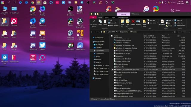
Task: Uncheck the 09_MUST_READ_BELOW_FIRST.bat checkbox
Action: click(113, 70)
